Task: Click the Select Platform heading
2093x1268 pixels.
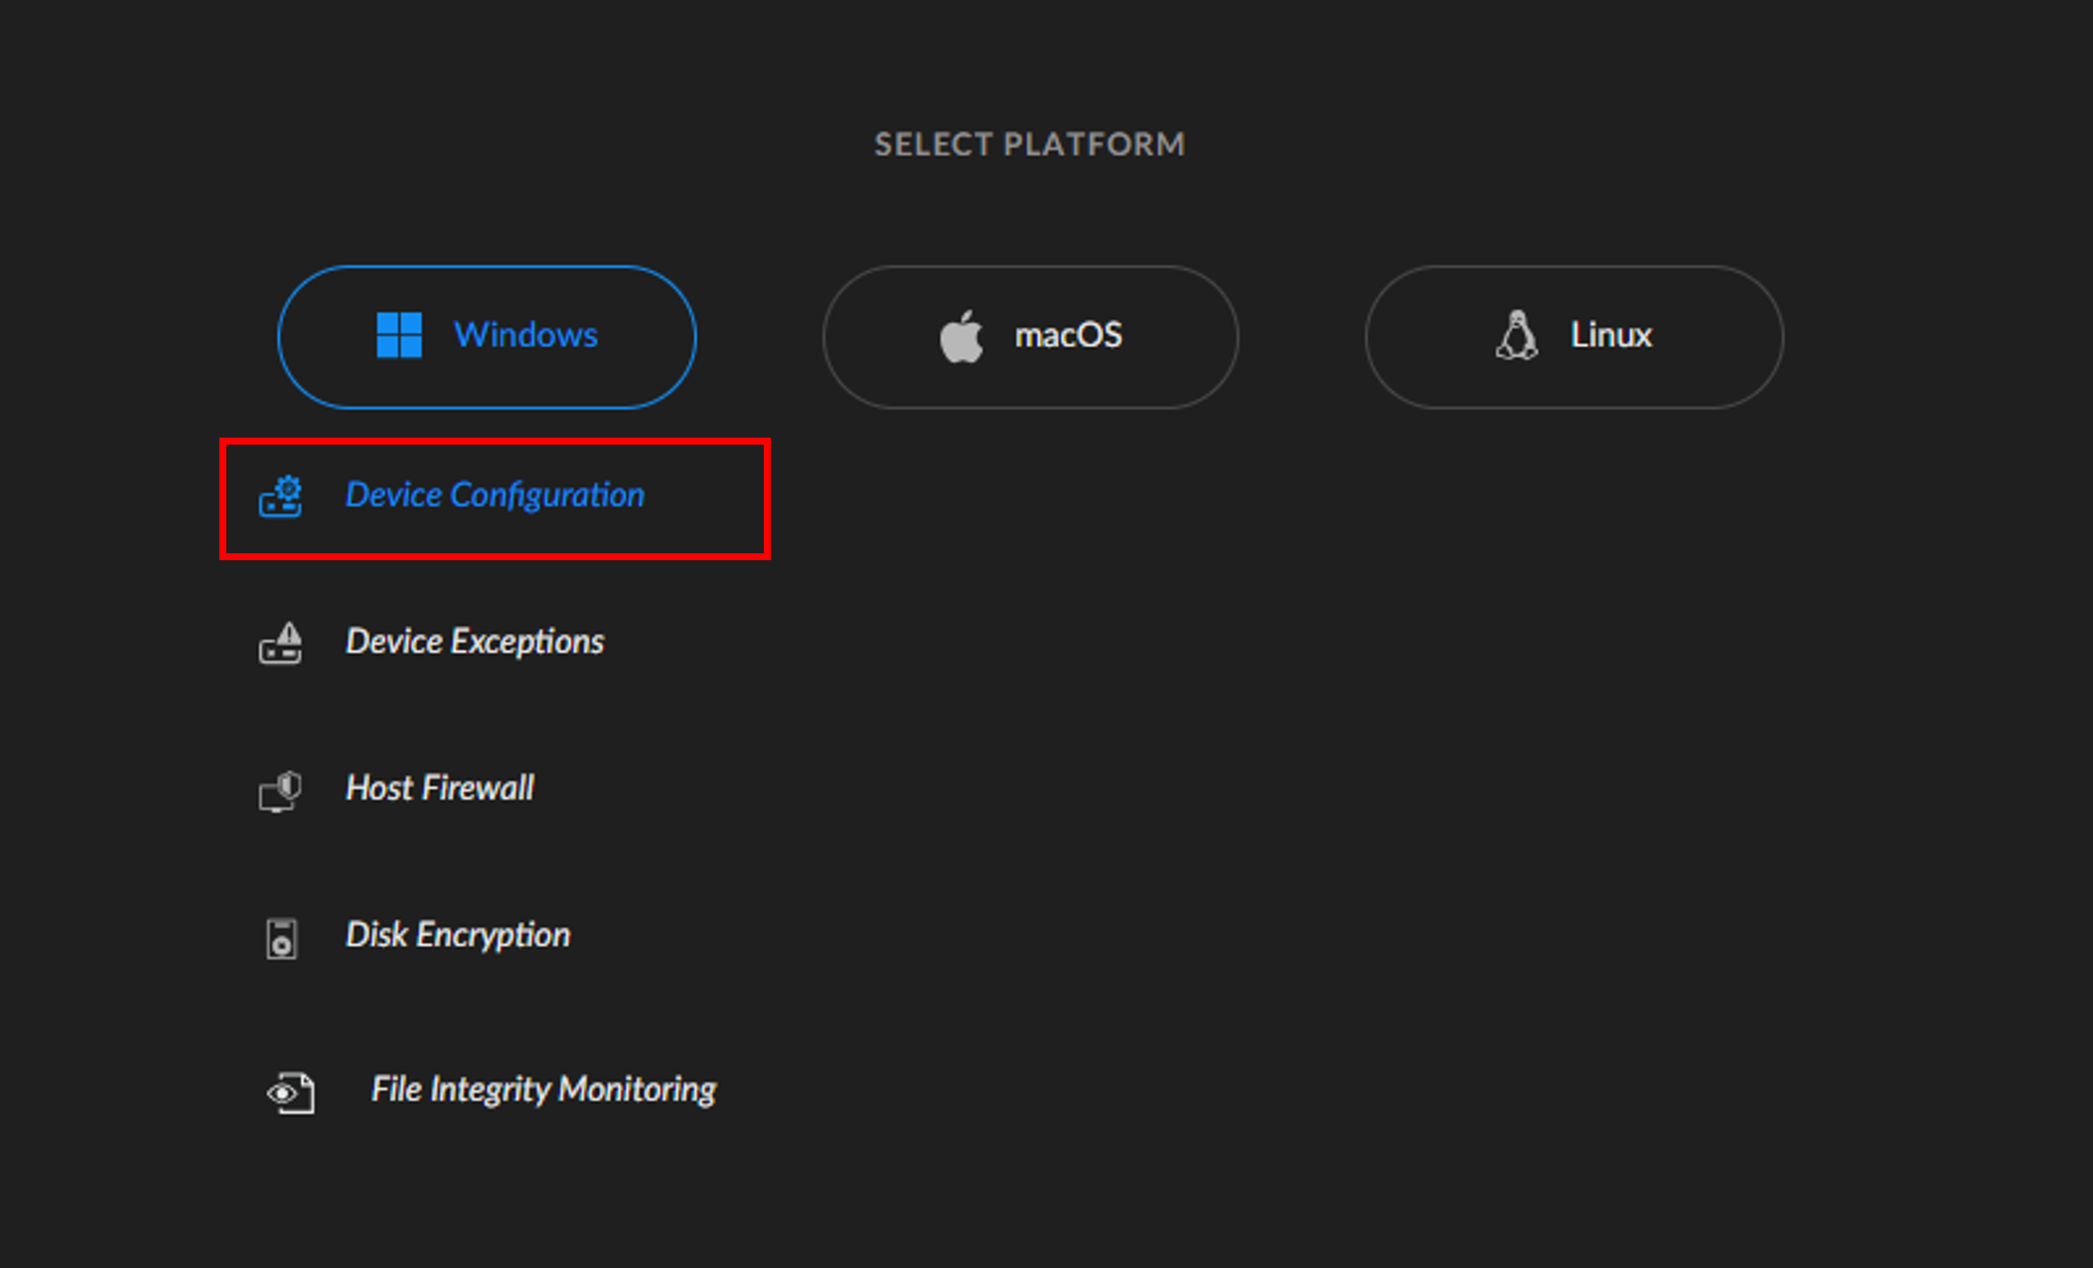Action: point(1029,145)
